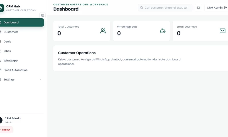The image size is (228, 137).
Task: Click the Email Journeys envelope icon
Action: (x=223, y=31)
